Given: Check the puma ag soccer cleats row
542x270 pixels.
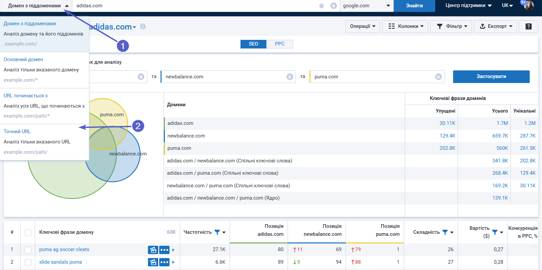Looking at the screenshot, I should point(28,250).
